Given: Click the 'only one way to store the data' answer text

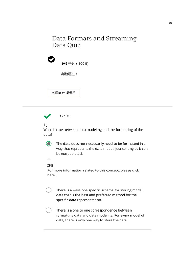Looking at the screenshot, I should pyautogui.click(x=92, y=220).
